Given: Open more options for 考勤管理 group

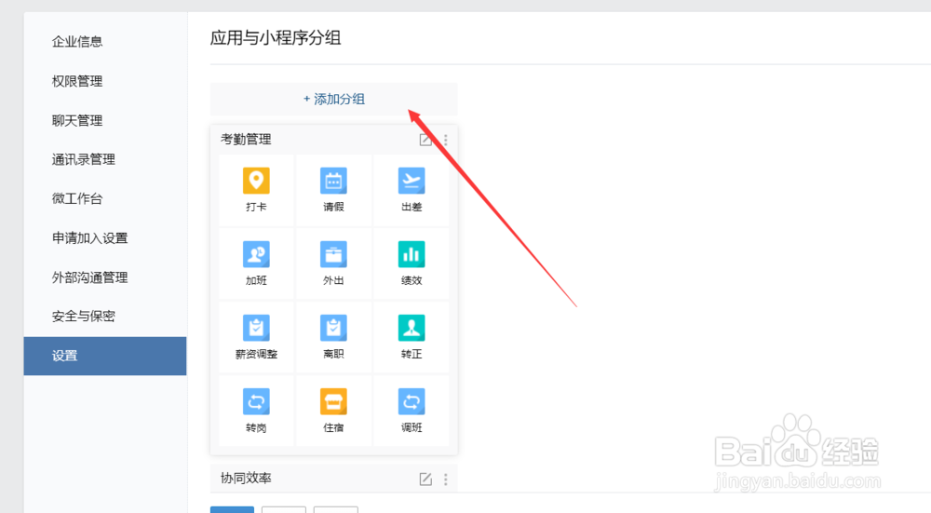Looking at the screenshot, I should 446,140.
